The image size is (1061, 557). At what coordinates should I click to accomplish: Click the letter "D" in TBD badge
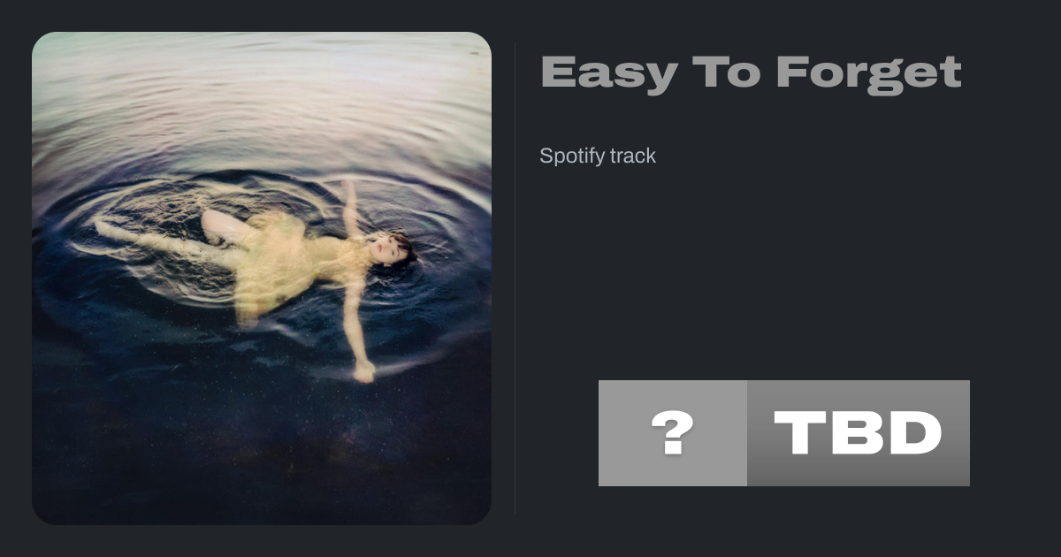(914, 433)
